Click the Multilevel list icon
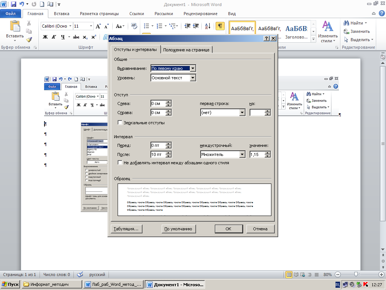 coord(173,26)
